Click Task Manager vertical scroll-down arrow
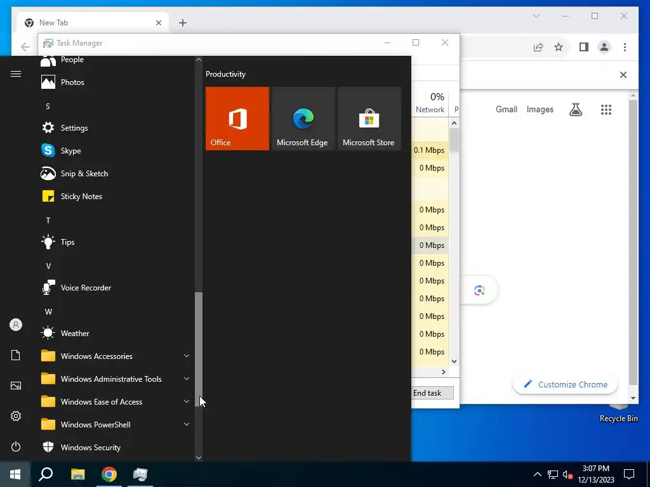This screenshot has width=650, height=487. click(454, 361)
